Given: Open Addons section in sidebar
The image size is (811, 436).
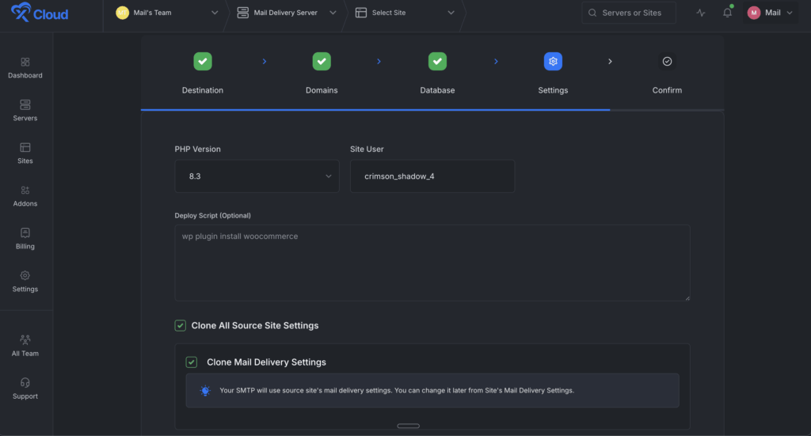Looking at the screenshot, I should click(x=25, y=191).
